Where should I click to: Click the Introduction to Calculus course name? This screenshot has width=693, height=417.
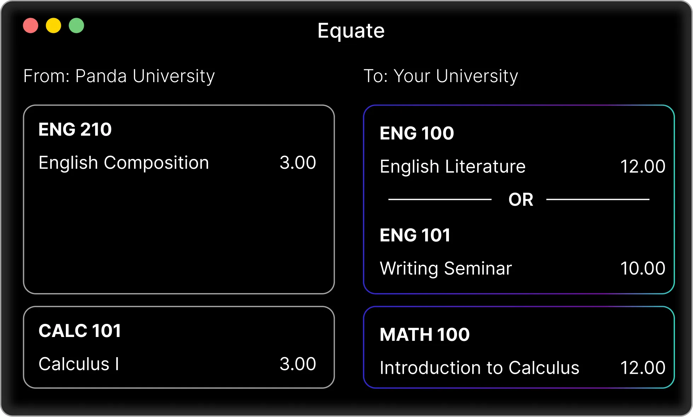pos(479,368)
